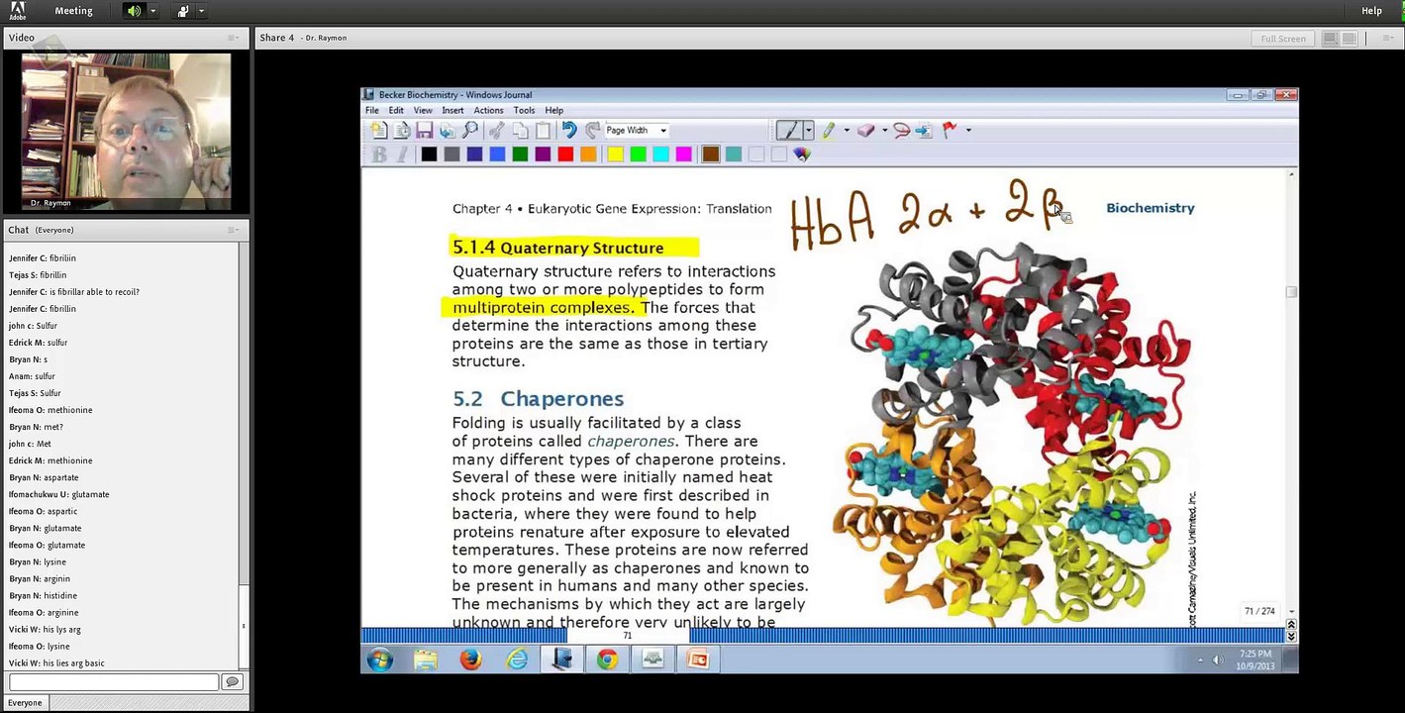Click the Paste clipboard icon

point(543,131)
